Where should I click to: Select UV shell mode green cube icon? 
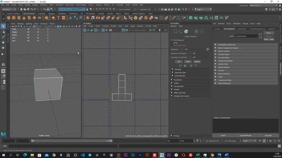click(186, 32)
